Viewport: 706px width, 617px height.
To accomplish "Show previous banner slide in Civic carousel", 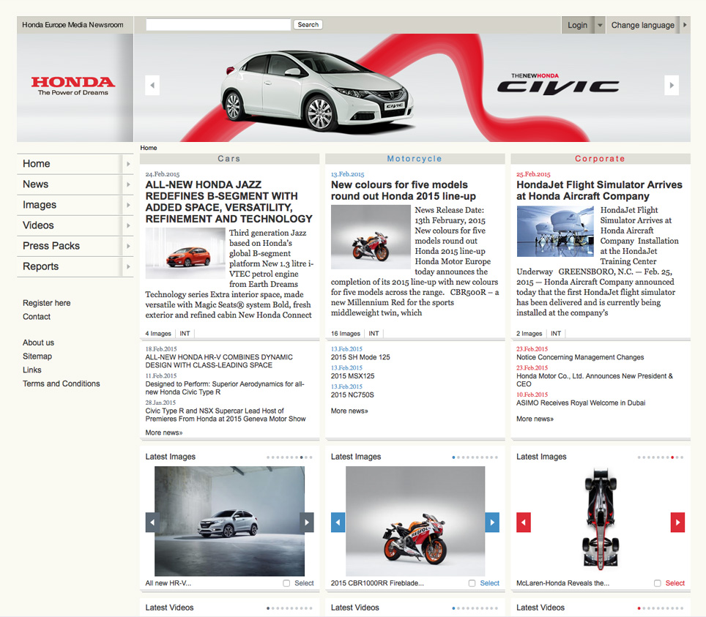I will coord(152,85).
